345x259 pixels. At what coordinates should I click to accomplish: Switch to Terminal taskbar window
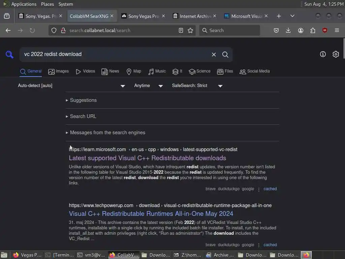pyautogui.click(x=60, y=255)
